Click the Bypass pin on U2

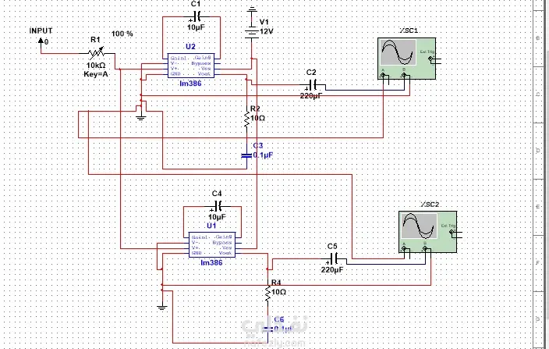pyautogui.click(x=201, y=63)
